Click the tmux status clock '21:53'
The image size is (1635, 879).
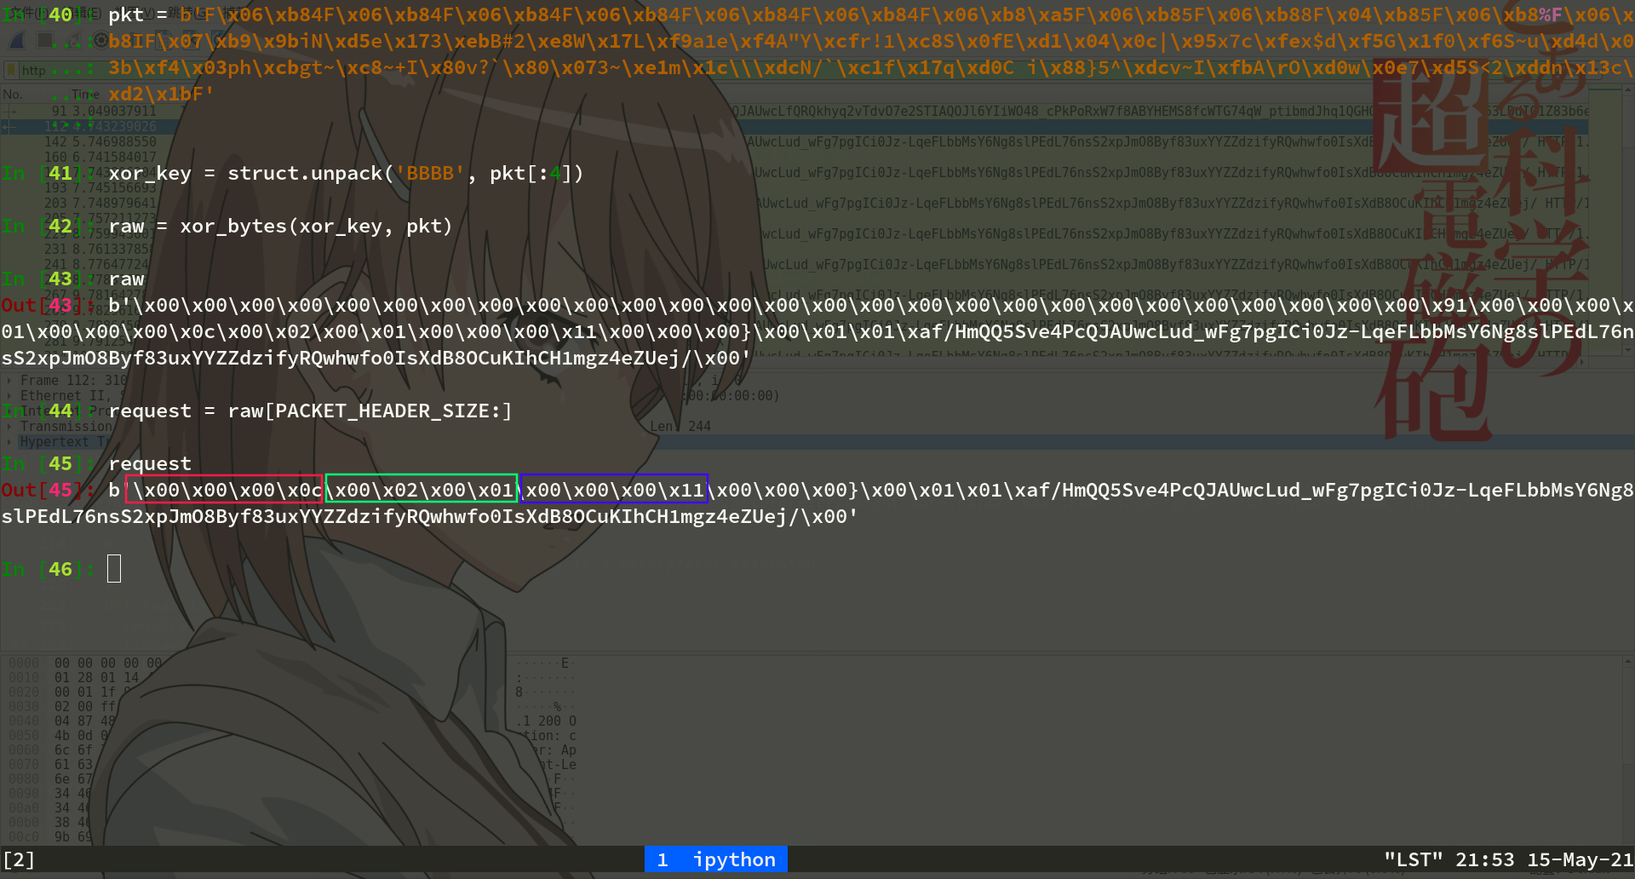pos(1485,859)
